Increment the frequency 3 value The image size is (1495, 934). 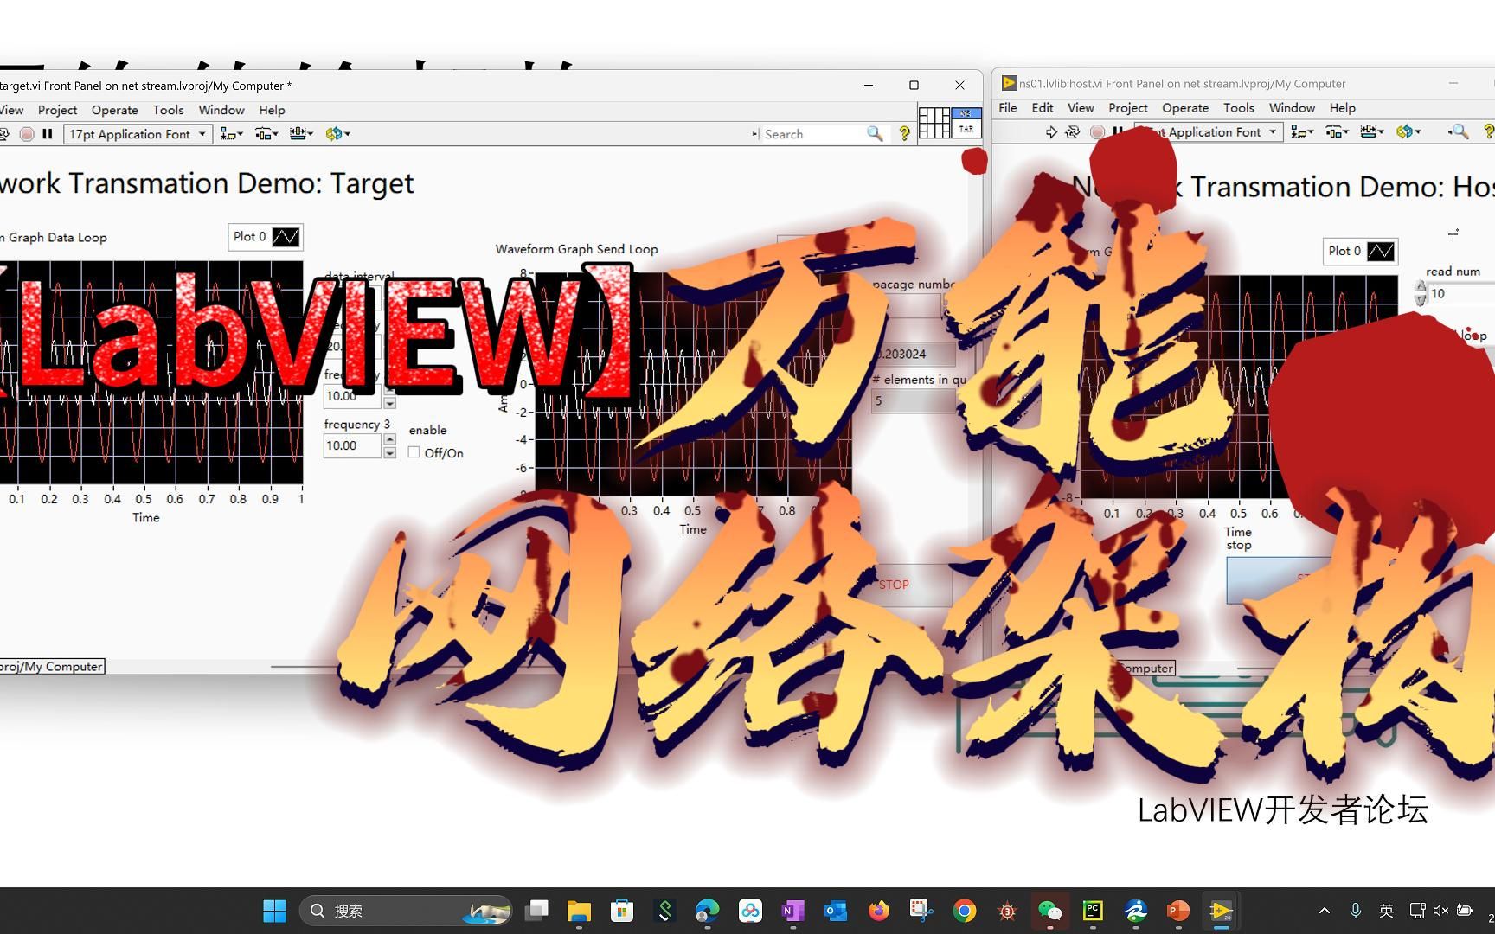pyautogui.click(x=390, y=440)
